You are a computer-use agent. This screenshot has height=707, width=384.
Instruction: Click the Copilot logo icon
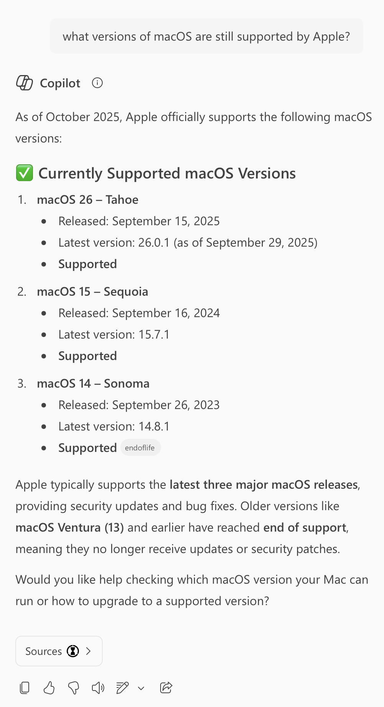point(25,83)
